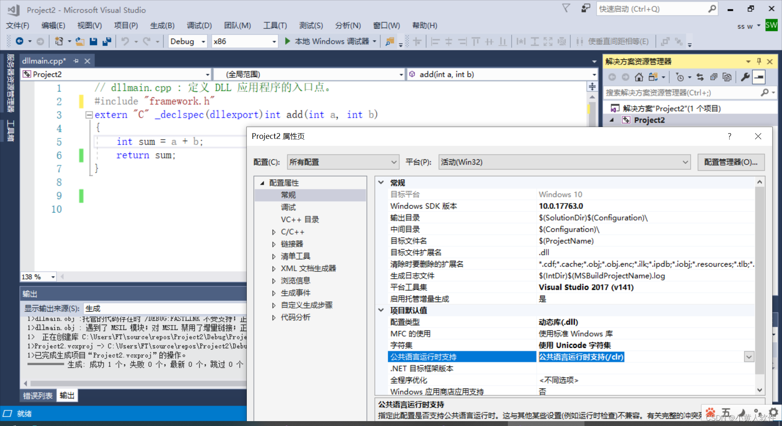Open the Debug configuration dropdown
This screenshot has width=782, height=426.
pos(187,41)
